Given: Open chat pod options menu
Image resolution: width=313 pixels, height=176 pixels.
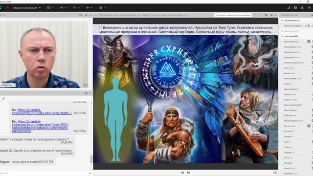Looking at the screenshot, I should pyautogui.click(x=90, y=93).
